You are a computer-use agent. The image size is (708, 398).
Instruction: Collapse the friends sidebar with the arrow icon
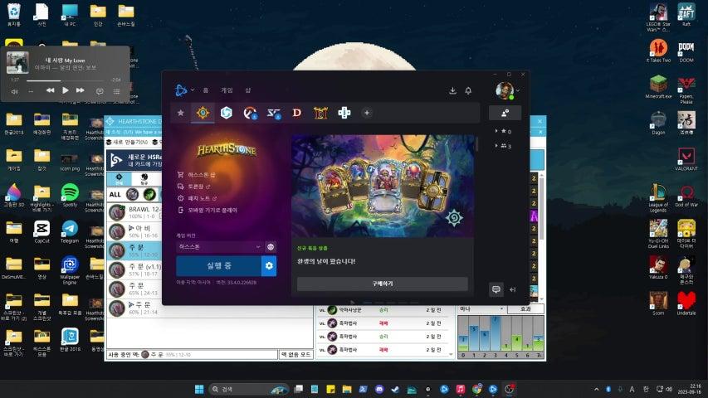pyautogui.click(x=512, y=289)
